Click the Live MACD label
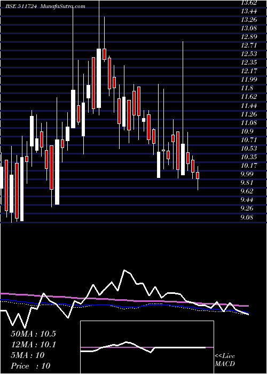The image size is (267, 374). tap(225, 360)
